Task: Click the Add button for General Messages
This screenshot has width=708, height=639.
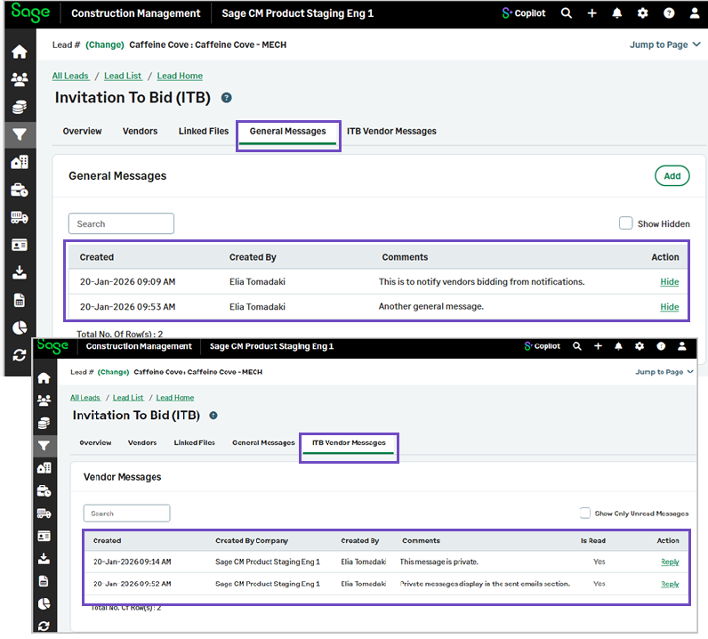Action: [672, 176]
